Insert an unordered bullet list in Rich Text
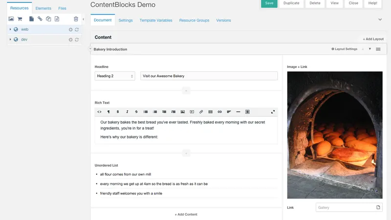The height and width of the screenshot is (220, 391). pos(146,112)
